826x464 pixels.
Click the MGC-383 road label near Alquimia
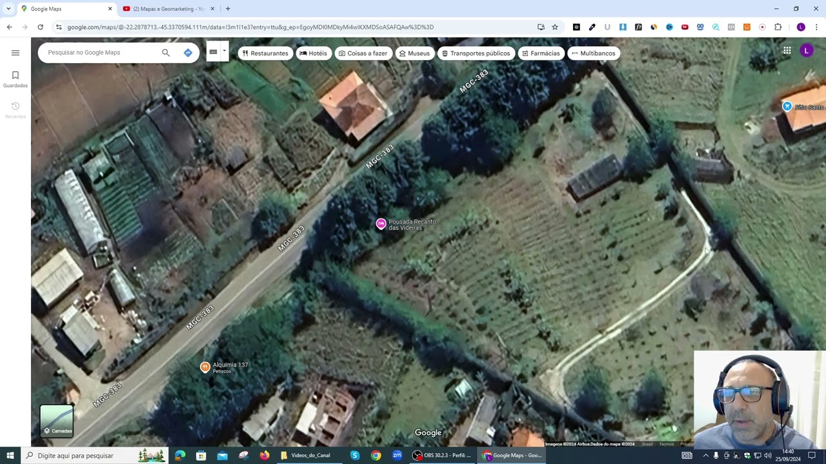click(199, 318)
